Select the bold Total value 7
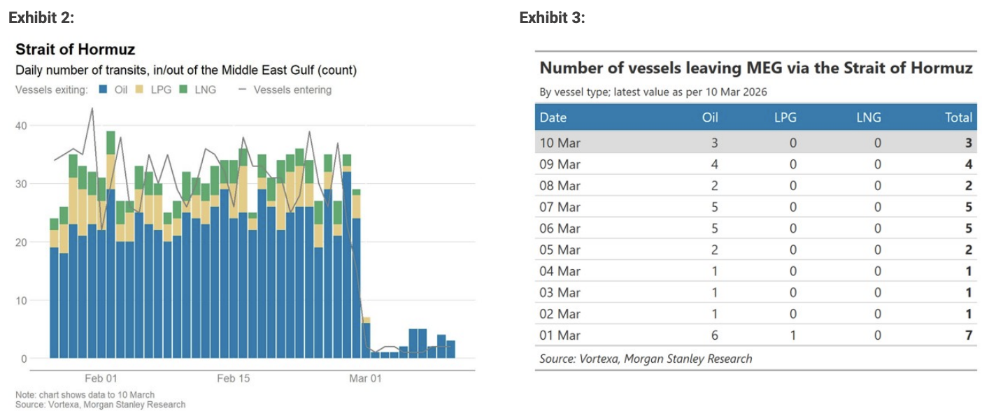982x411 pixels. [969, 336]
